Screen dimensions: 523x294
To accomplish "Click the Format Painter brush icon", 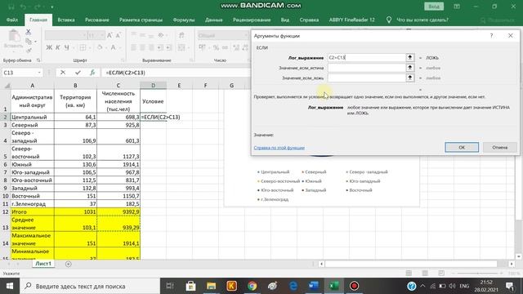I will click(29, 51).
